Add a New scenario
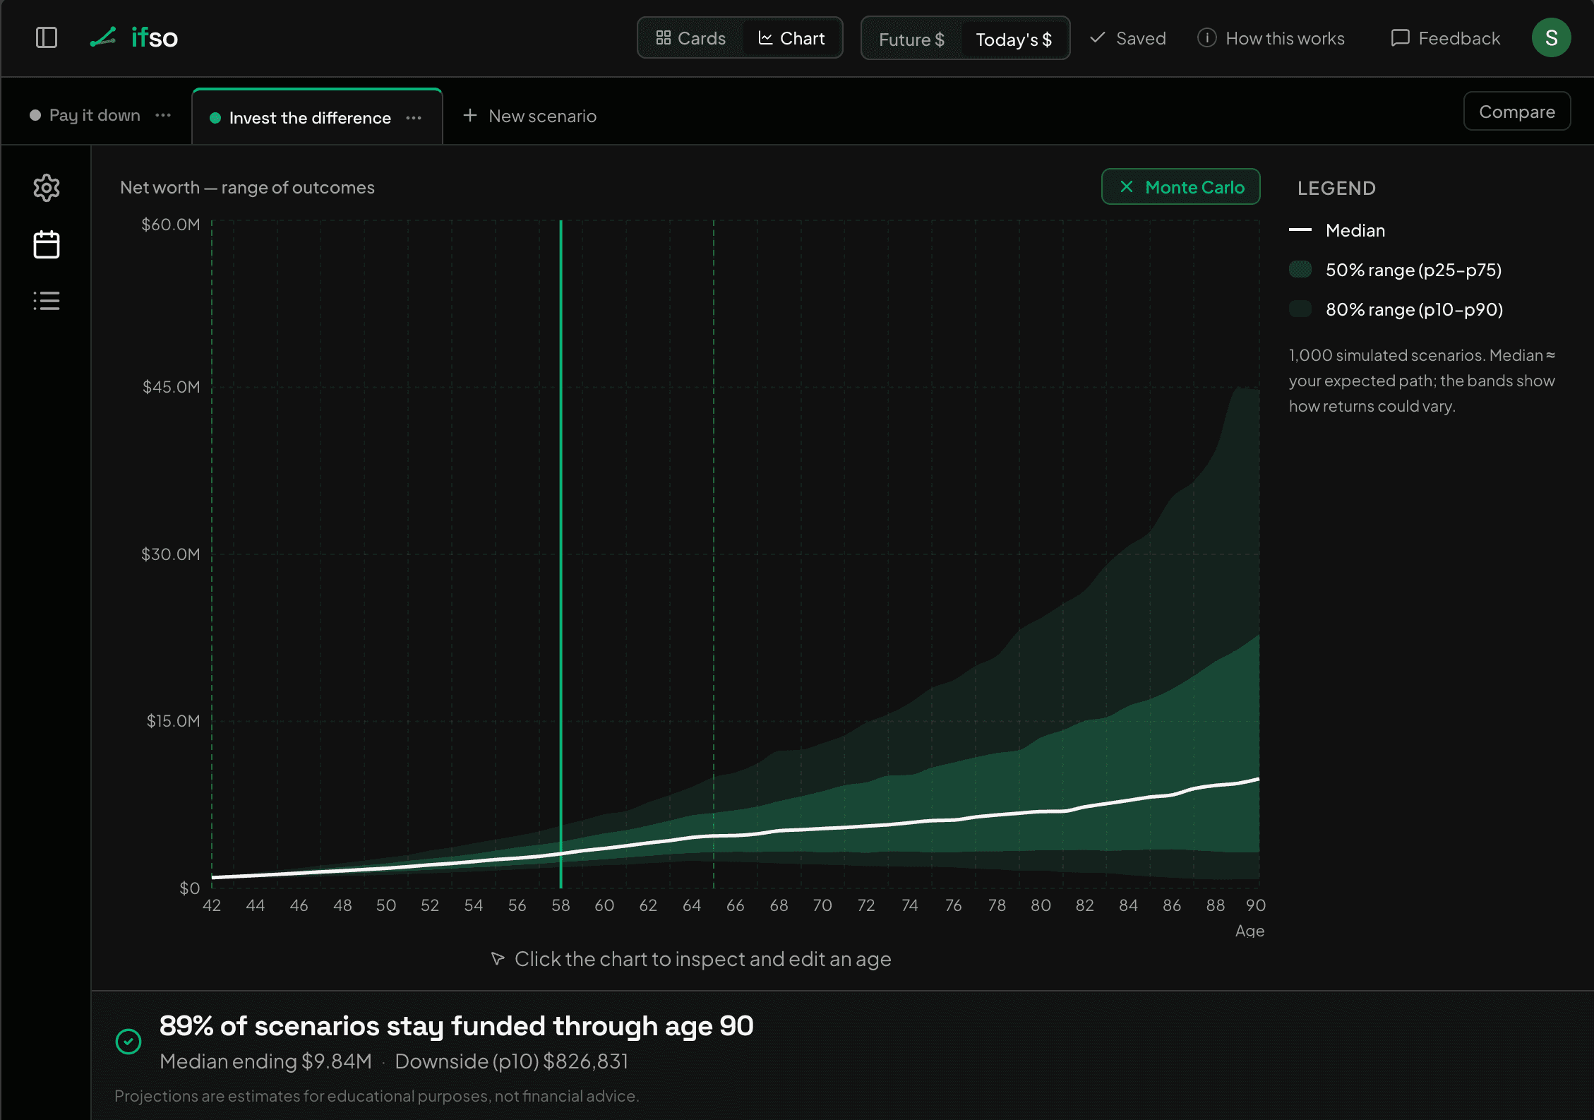 (529, 116)
